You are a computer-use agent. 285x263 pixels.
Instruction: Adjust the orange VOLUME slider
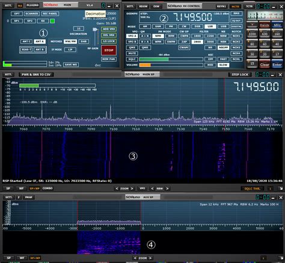(x=171, y=65)
